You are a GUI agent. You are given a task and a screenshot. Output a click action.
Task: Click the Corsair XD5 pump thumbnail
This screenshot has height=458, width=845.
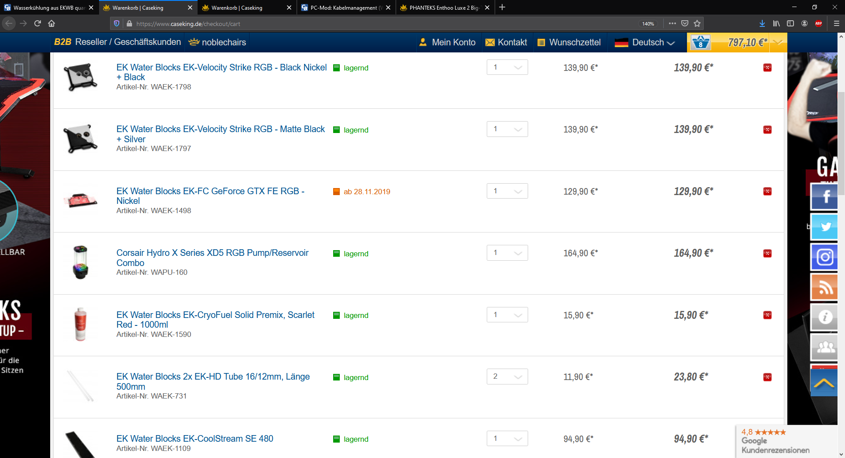click(x=80, y=262)
